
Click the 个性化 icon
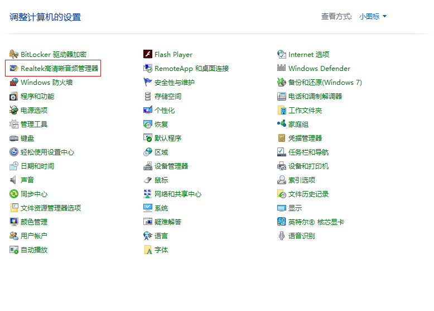point(148,110)
